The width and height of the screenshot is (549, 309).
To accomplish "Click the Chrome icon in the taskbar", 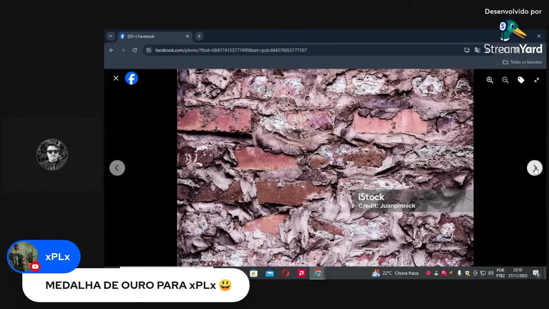I will click(318, 273).
